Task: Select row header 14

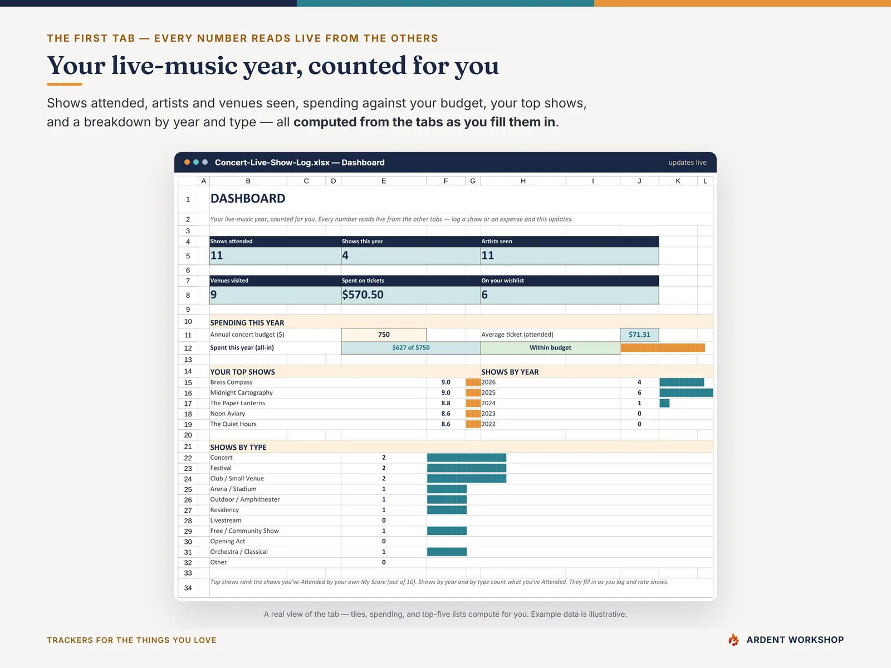Action: point(188,371)
